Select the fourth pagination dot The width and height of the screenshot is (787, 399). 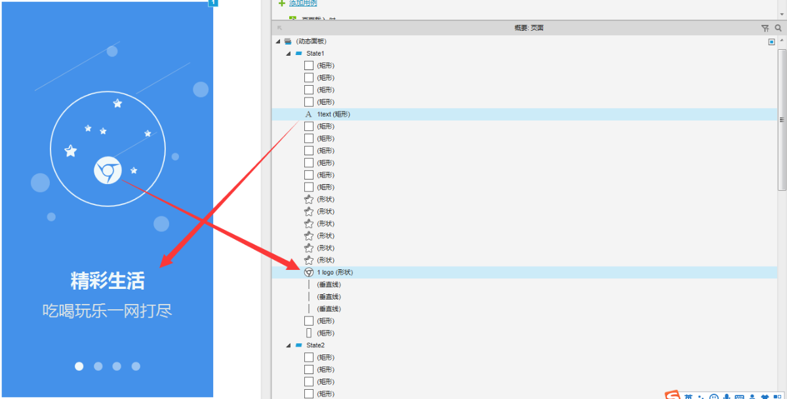tap(136, 366)
